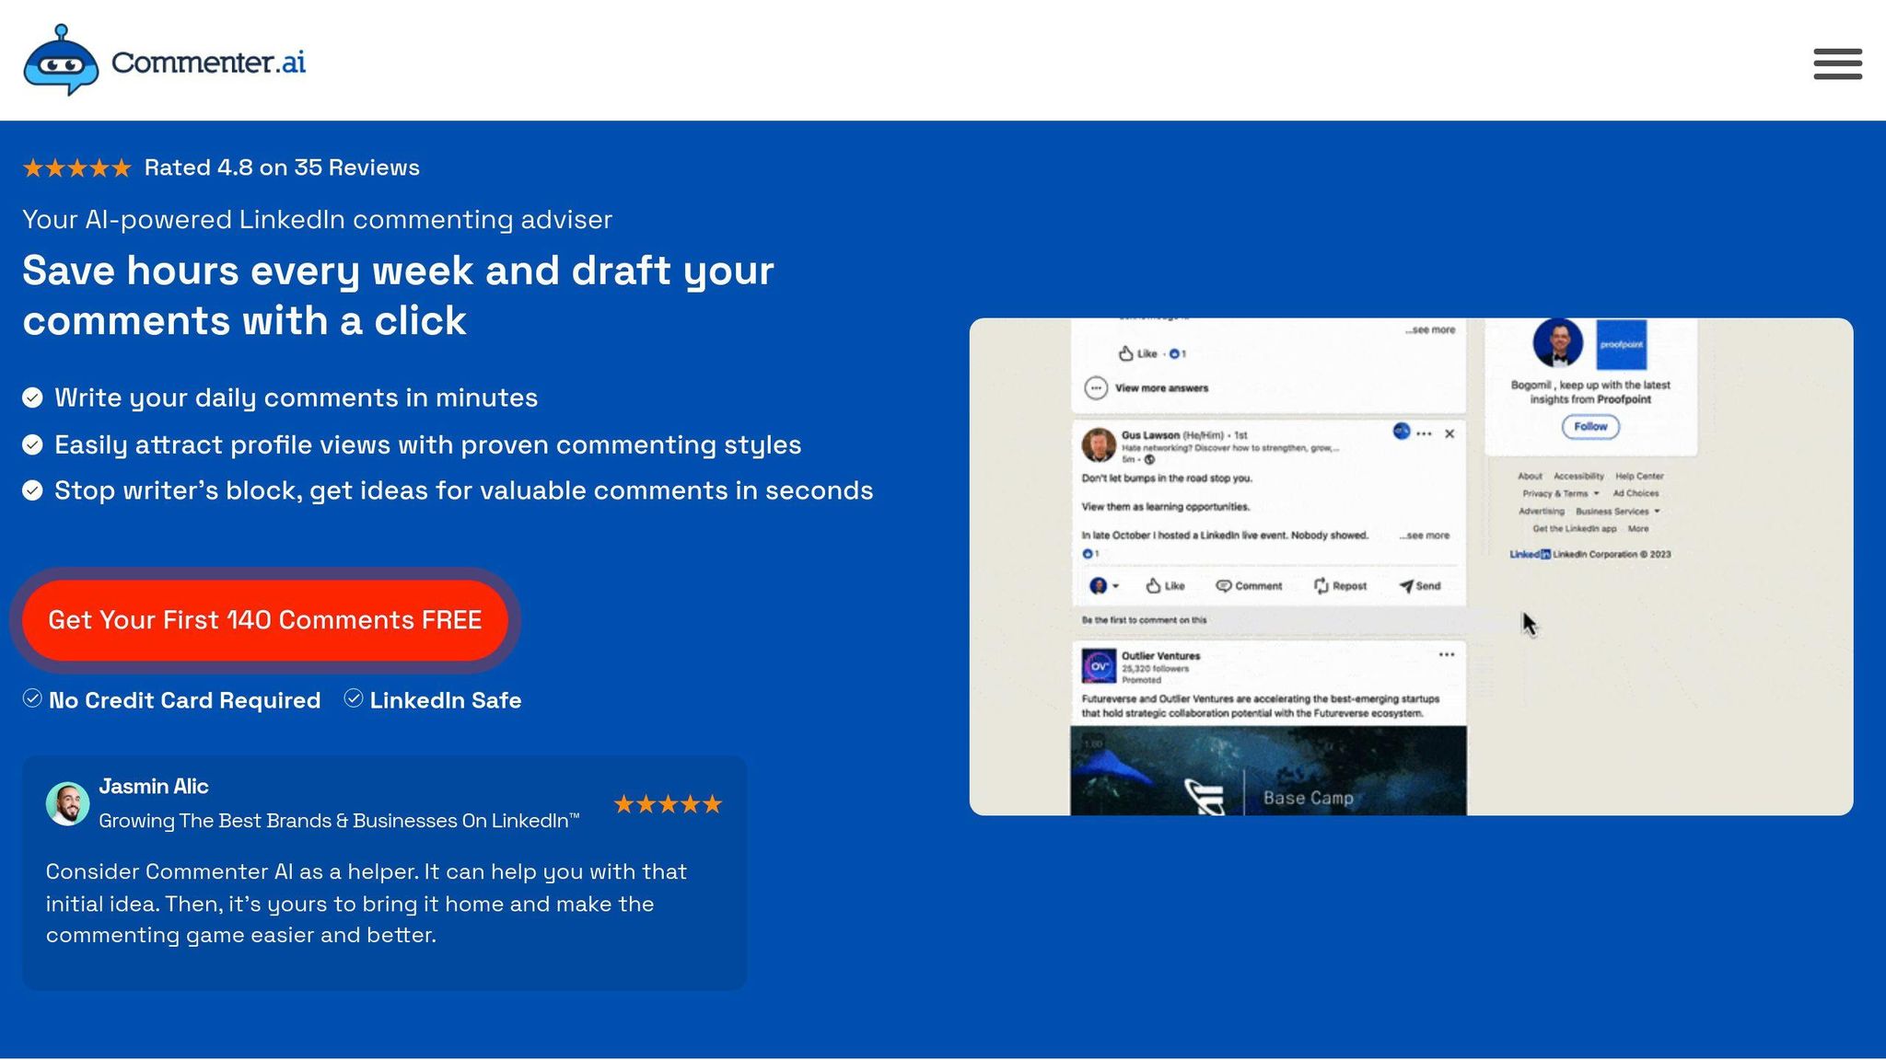Click the Commenter.ai badge on Gus Lawson's post
This screenshot has height=1060, width=1886.
click(1401, 431)
